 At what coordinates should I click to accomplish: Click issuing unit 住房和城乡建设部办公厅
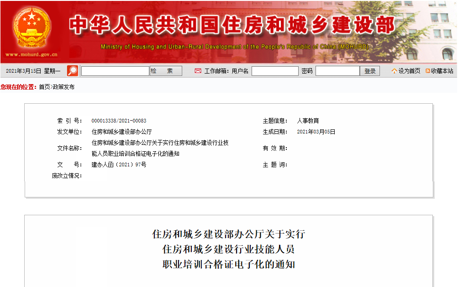pos(122,132)
